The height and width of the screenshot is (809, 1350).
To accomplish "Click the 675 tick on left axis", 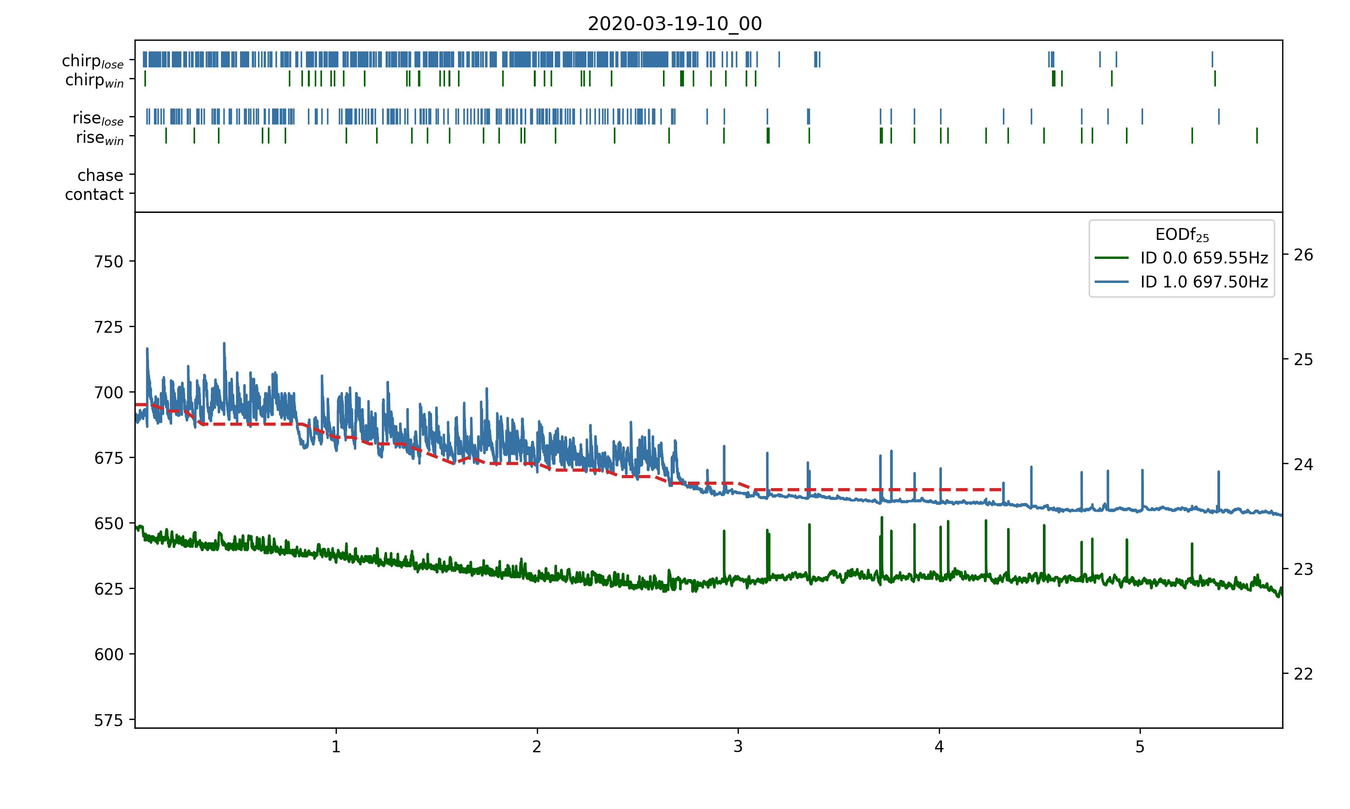I will pos(109,458).
